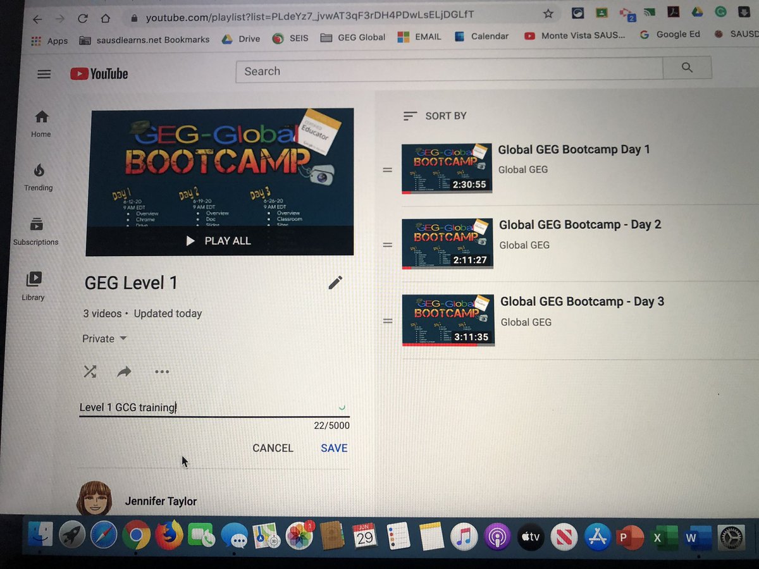759x569 pixels.
Task: Play all videos in the playlist
Action: pyautogui.click(x=219, y=241)
